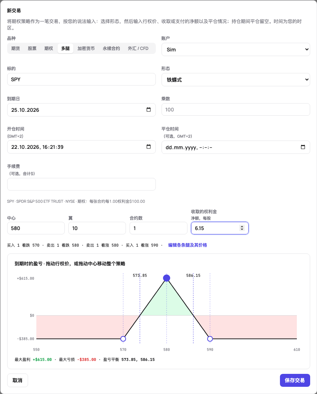The image size is (317, 394).
Task: Click the max profit value +$615.00 below chart
Action: tap(42, 359)
